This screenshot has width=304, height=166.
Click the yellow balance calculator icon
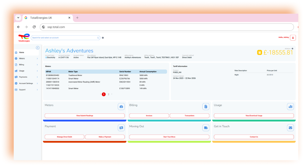(x=259, y=53)
